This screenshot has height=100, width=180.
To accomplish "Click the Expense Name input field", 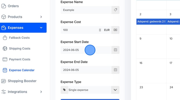I will [86, 10].
